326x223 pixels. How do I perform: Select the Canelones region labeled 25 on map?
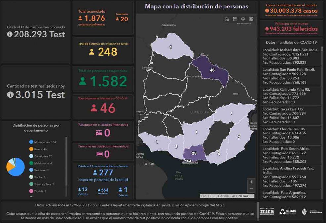(x=194, y=154)
